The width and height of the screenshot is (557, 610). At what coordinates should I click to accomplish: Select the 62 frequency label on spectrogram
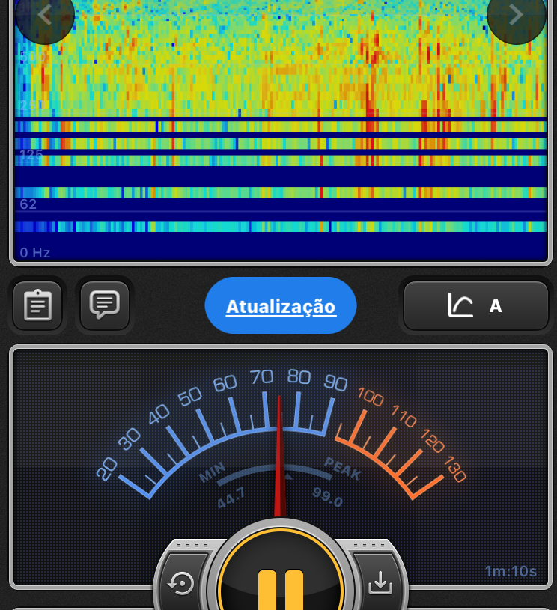(x=28, y=204)
